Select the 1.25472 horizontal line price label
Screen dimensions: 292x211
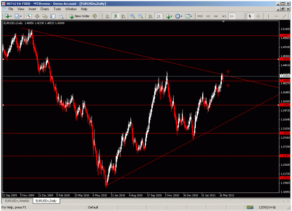pyautogui.click(x=285, y=156)
